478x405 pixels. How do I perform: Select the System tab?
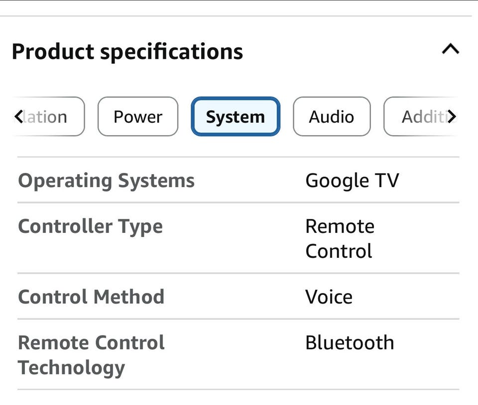(236, 117)
